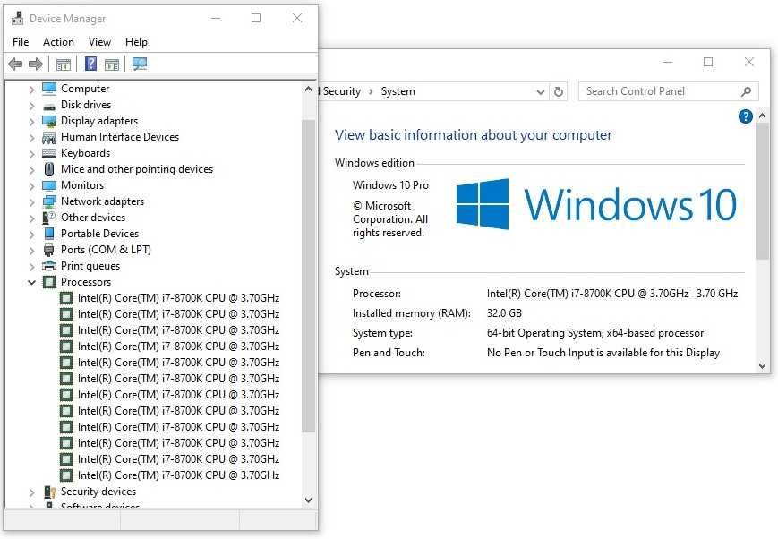Click the Portable Devices category icon
Image resolution: width=778 pixels, height=539 pixels.
pyautogui.click(x=49, y=234)
